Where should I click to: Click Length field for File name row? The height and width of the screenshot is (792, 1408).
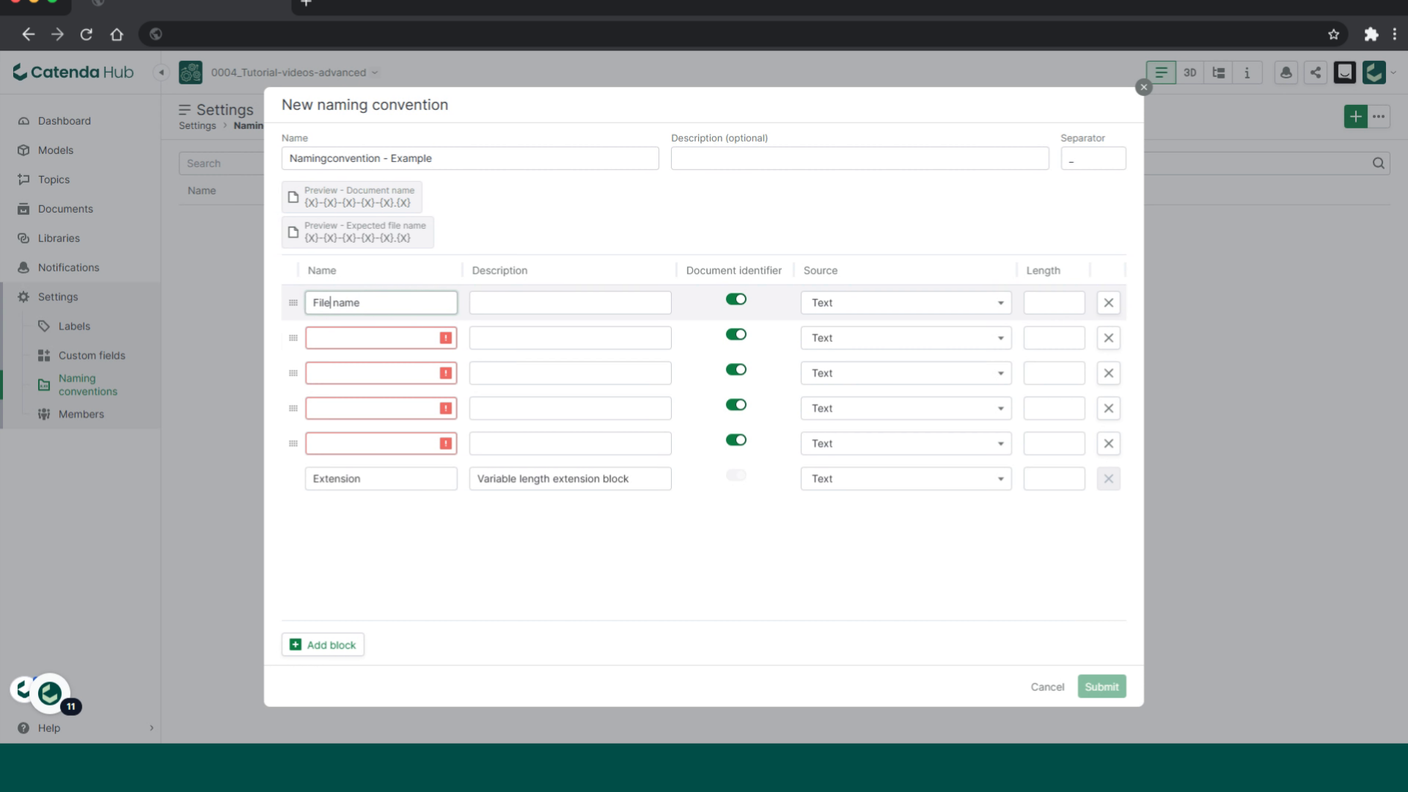coord(1054,303)
